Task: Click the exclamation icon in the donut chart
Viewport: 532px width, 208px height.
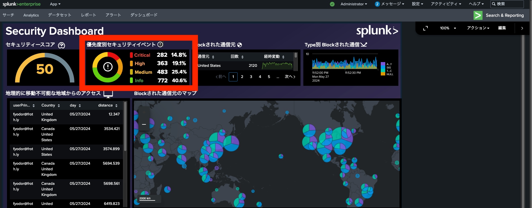Action: click(108, 67)
